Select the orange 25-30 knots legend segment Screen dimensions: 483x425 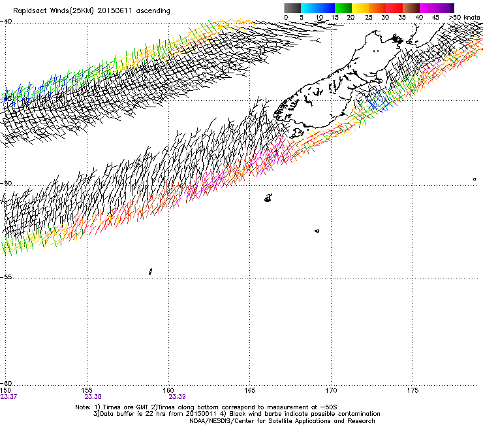[377, 8]
